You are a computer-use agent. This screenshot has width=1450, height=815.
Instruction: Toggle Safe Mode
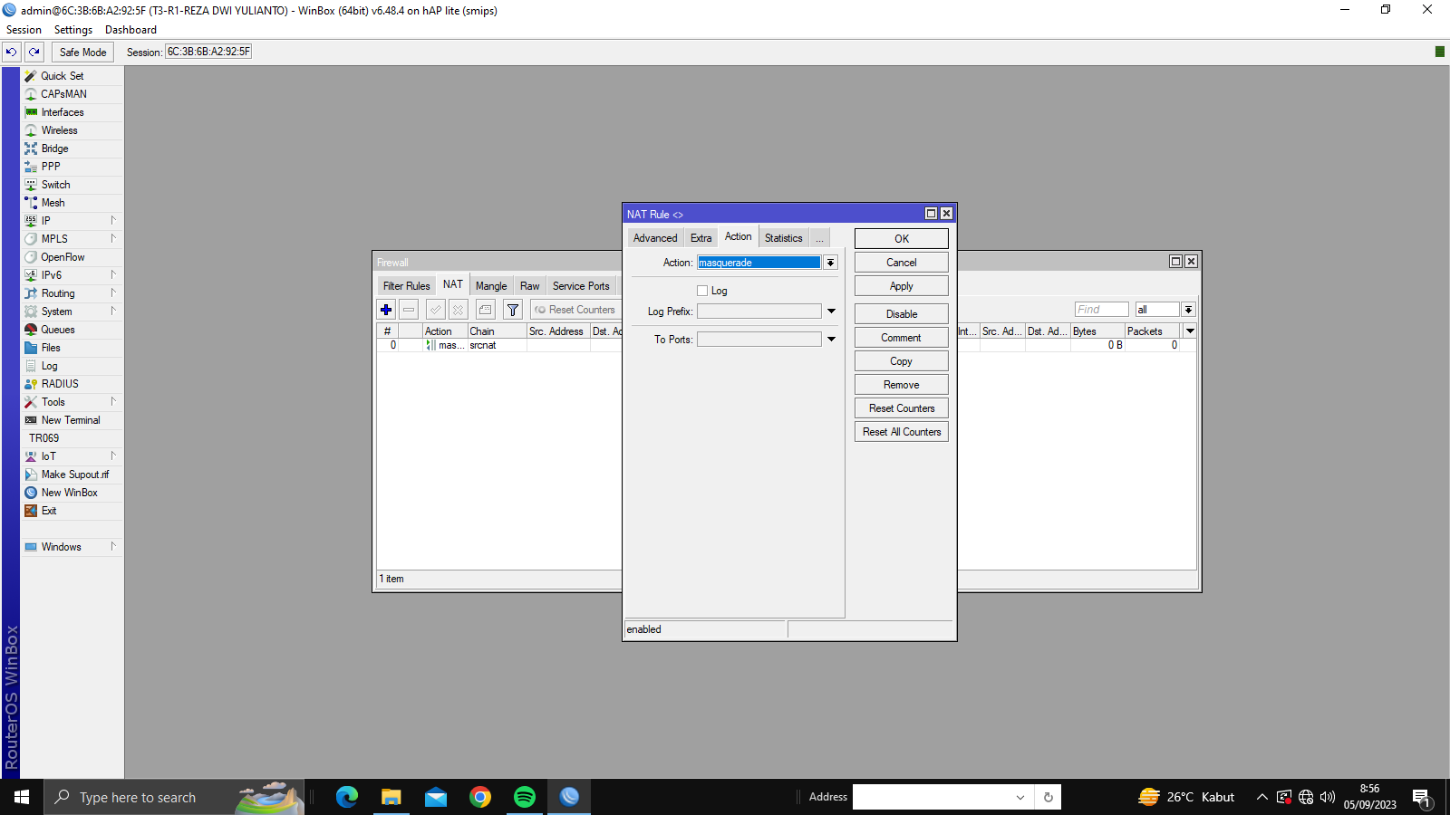pos(83,53)
